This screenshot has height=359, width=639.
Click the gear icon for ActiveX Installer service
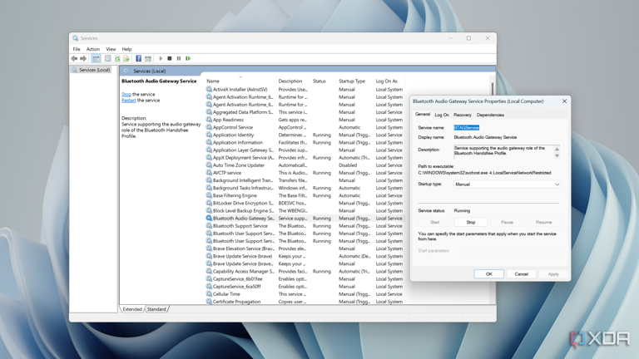(209, 89)
